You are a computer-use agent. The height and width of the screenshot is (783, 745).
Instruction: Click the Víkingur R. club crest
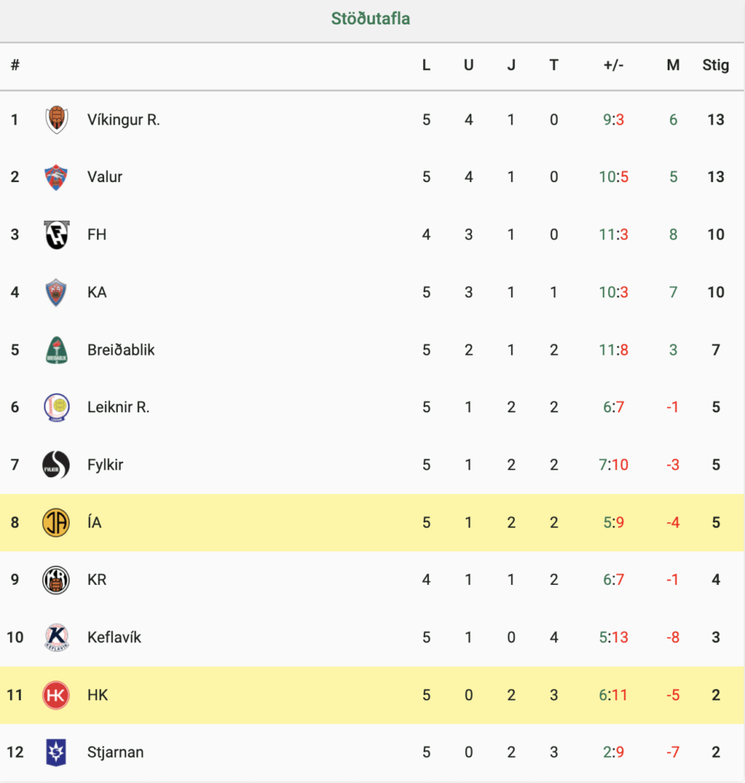pos(56,120)
